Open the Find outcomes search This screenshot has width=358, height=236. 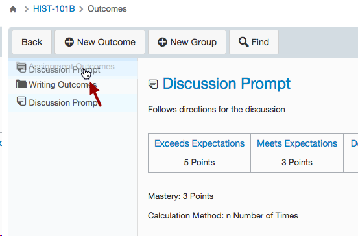254,42
